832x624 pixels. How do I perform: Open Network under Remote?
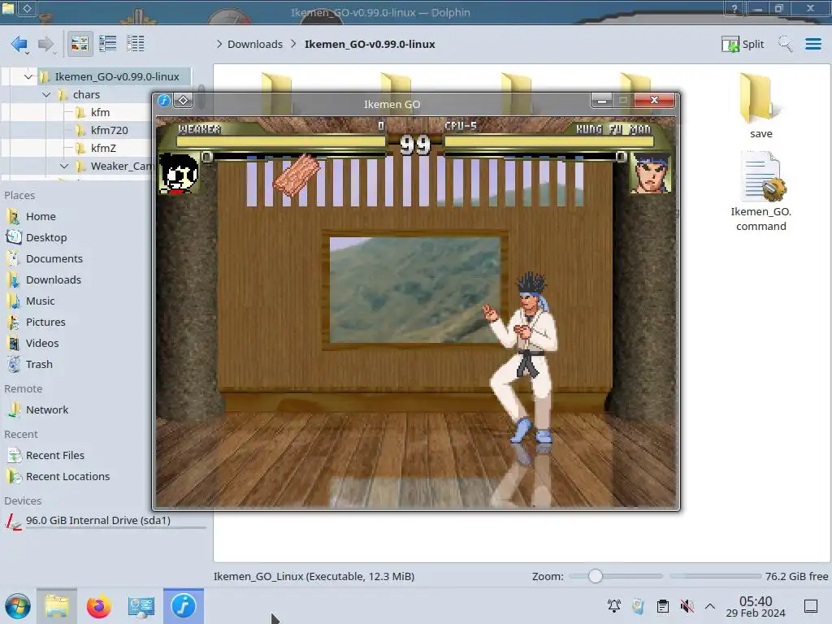(46, 409)
